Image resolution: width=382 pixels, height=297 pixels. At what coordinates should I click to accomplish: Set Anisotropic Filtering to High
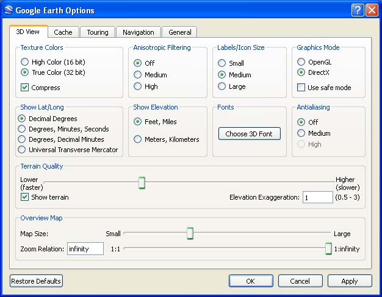point(138,86)
